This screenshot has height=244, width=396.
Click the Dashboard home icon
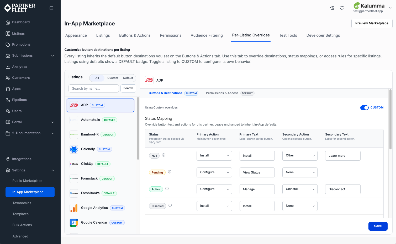click(x=8, y=22)
